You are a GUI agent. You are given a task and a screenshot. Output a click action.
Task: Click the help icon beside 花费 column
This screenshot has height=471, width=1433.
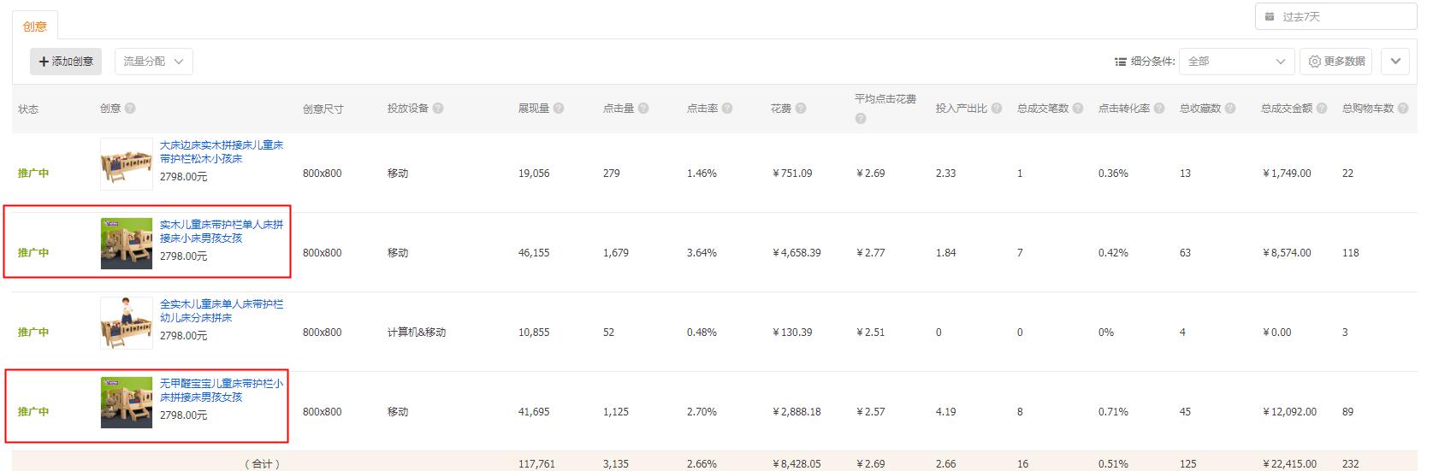point(801,109)
